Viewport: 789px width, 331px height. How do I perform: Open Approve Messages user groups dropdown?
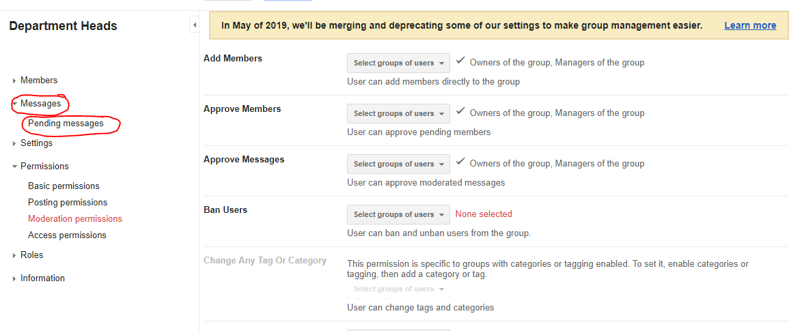[398, 164]
